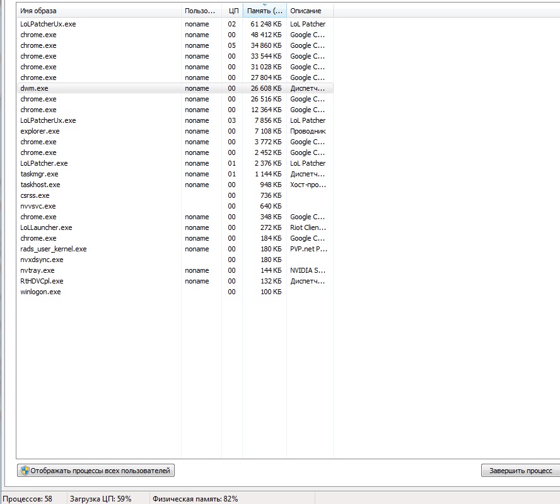Click the shield icon on the show-all-users button
The image size is (560, 504).
pos(25,471)
